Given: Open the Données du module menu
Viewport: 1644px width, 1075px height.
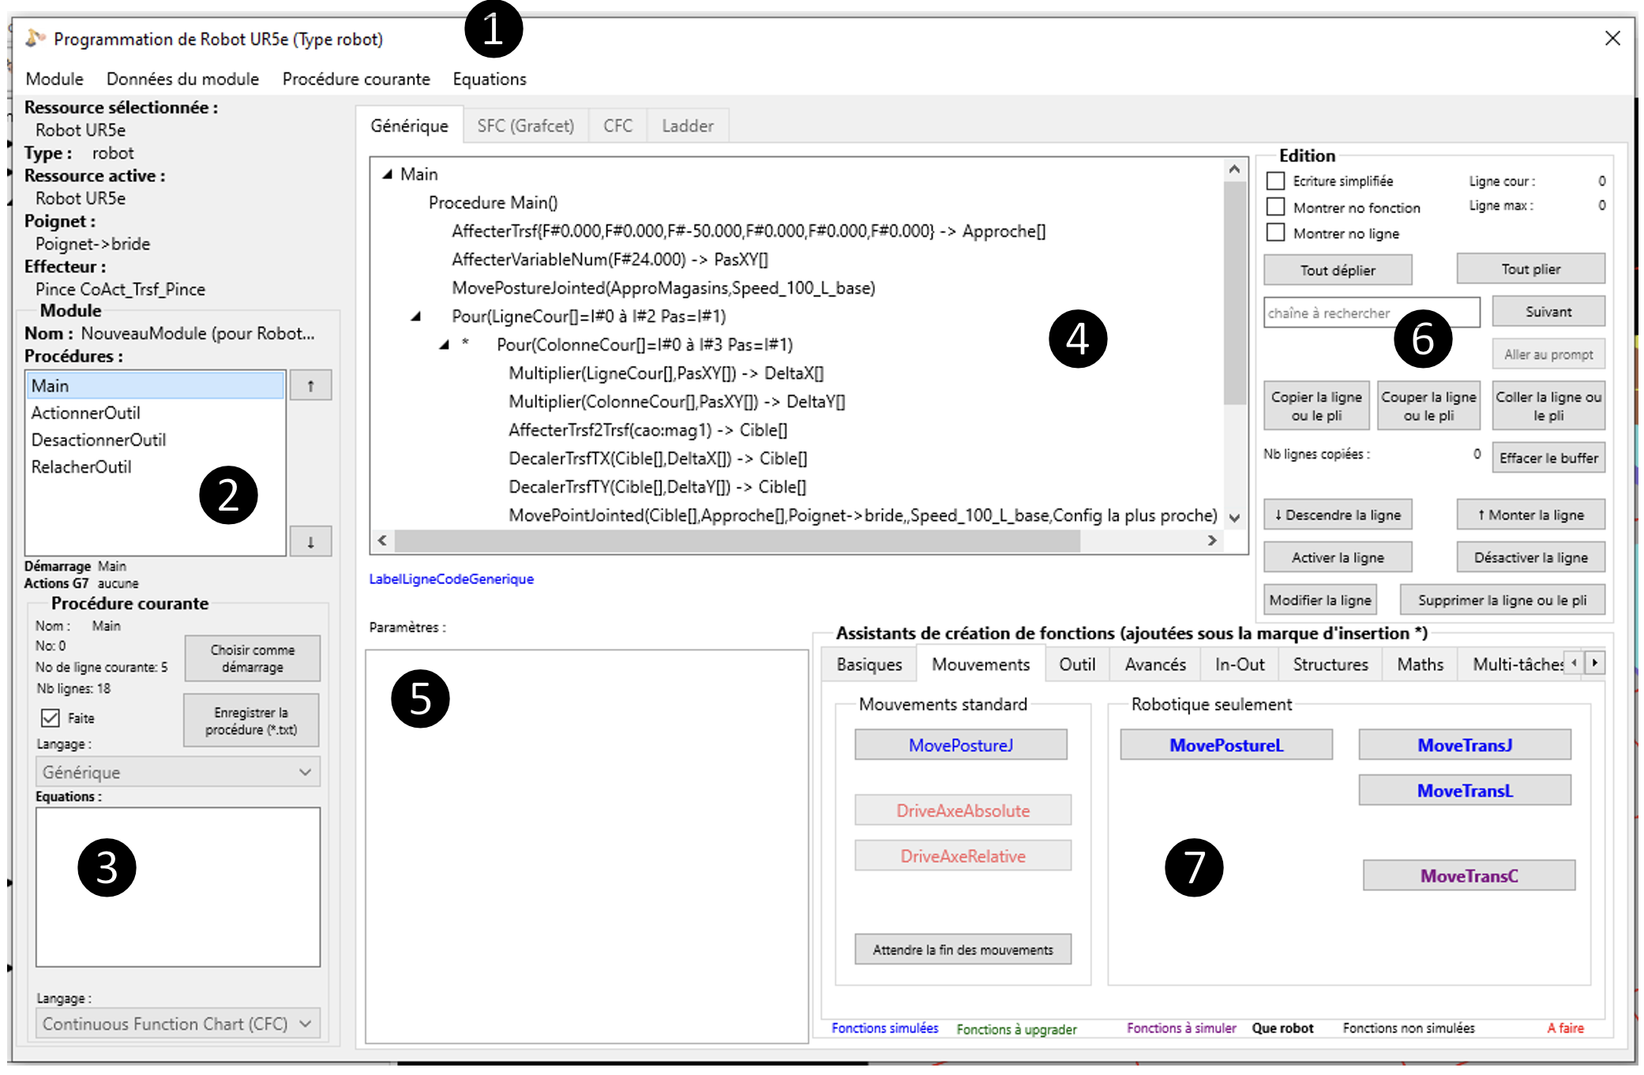Looking at the screenshot, I should (x=182, y=79).
